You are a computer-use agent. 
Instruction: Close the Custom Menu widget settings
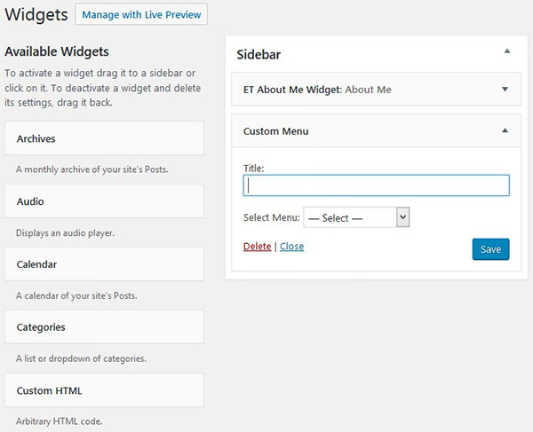291,246
